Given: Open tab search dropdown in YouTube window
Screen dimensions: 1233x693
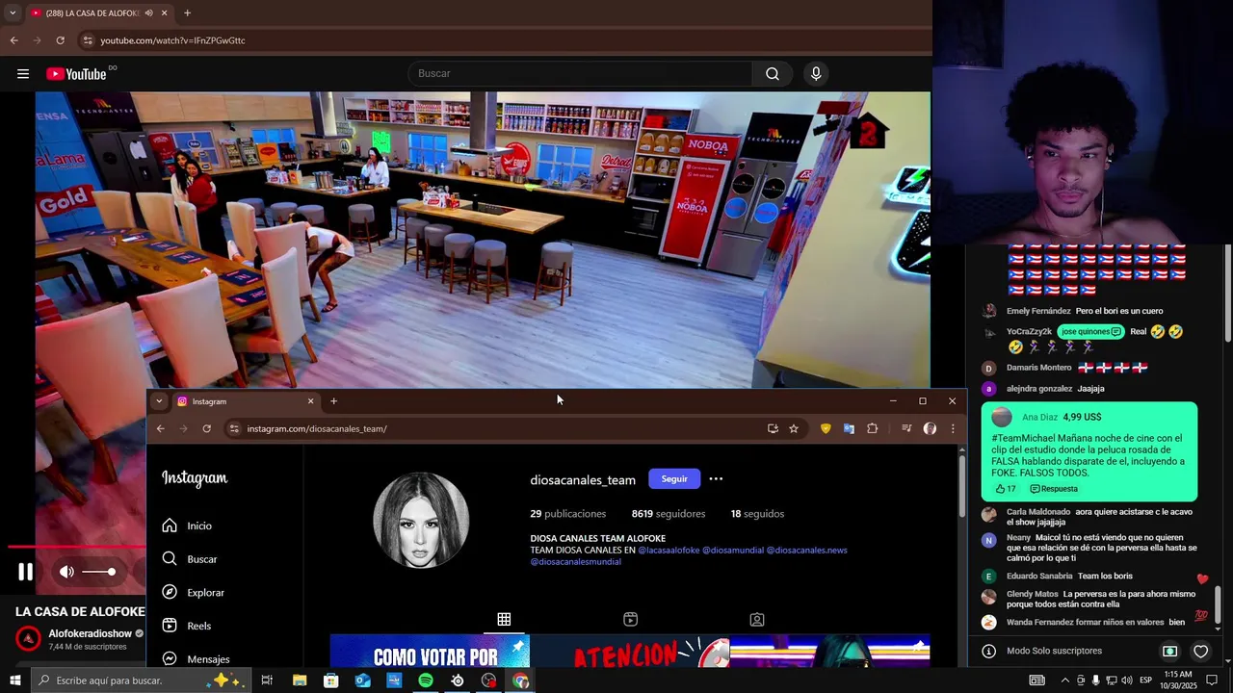Looking at the screenshot, I should click(x=13, y=13).
